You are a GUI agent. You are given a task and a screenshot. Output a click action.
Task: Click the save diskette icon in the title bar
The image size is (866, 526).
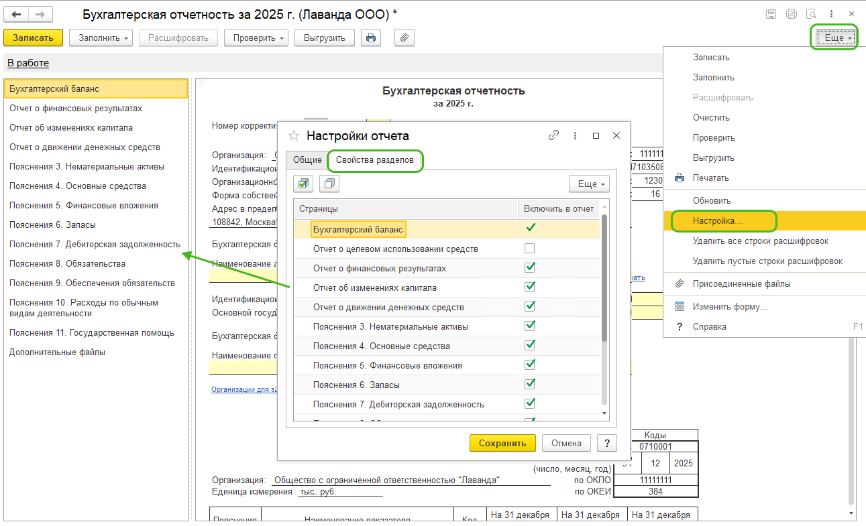pos(771,14)
